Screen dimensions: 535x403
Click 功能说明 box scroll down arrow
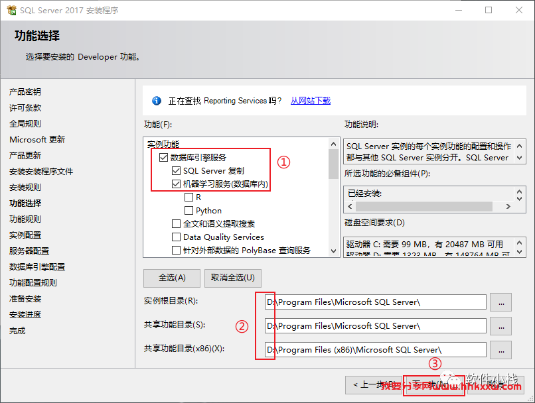[519, 158]
